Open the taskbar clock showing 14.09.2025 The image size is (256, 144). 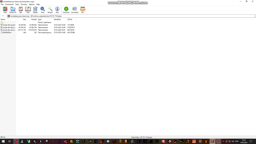243,141
